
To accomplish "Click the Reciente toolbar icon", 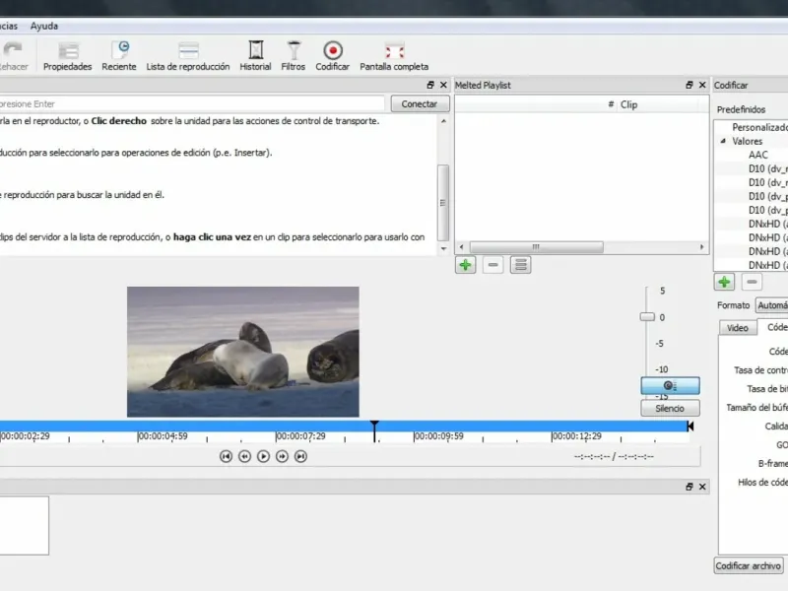I will 119,55.
